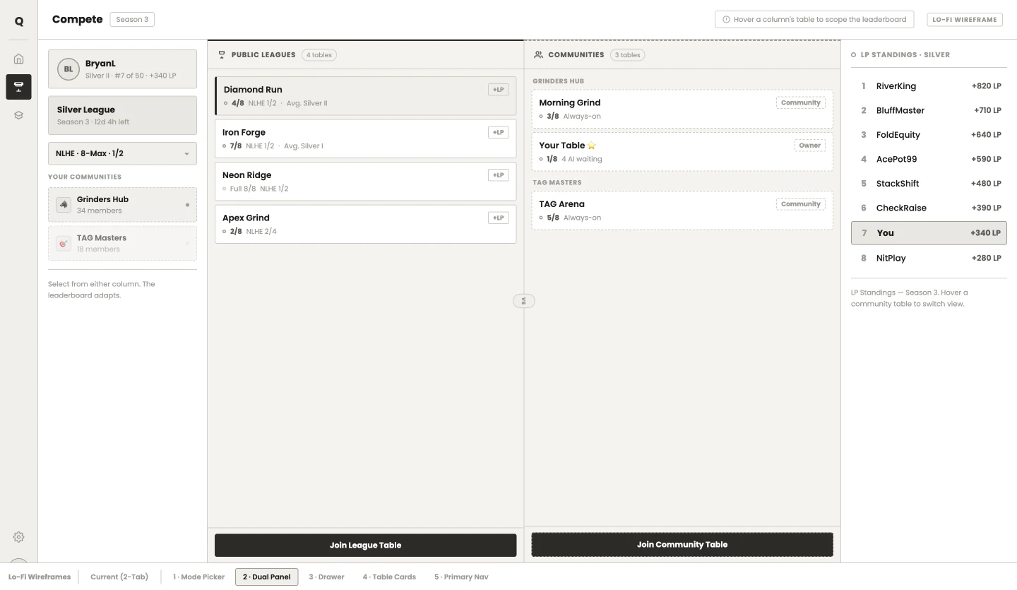Open the Silver League card
This screenshot has height=590, width=1017.
click(122, 115)
